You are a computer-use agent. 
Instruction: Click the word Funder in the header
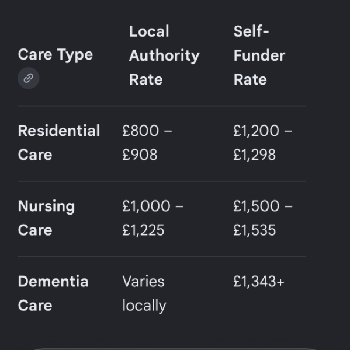click(259, 55)
